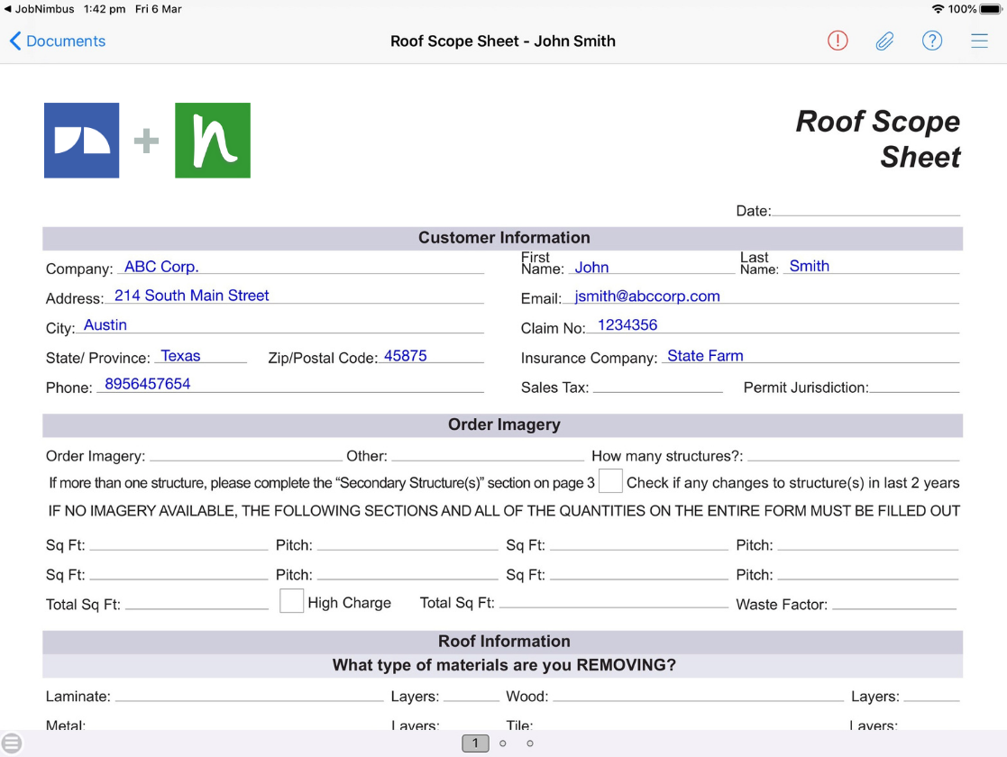Enable the High Charge checkbox
The image size is (1007, 757).
click(x=291, y=601)
